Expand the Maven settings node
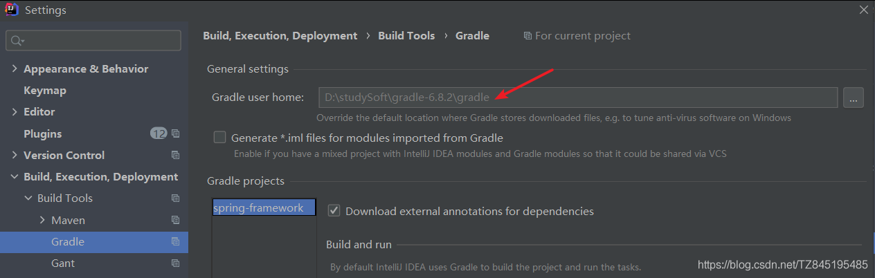This screenshot has height=278, width=875. (x=42, y=220)
